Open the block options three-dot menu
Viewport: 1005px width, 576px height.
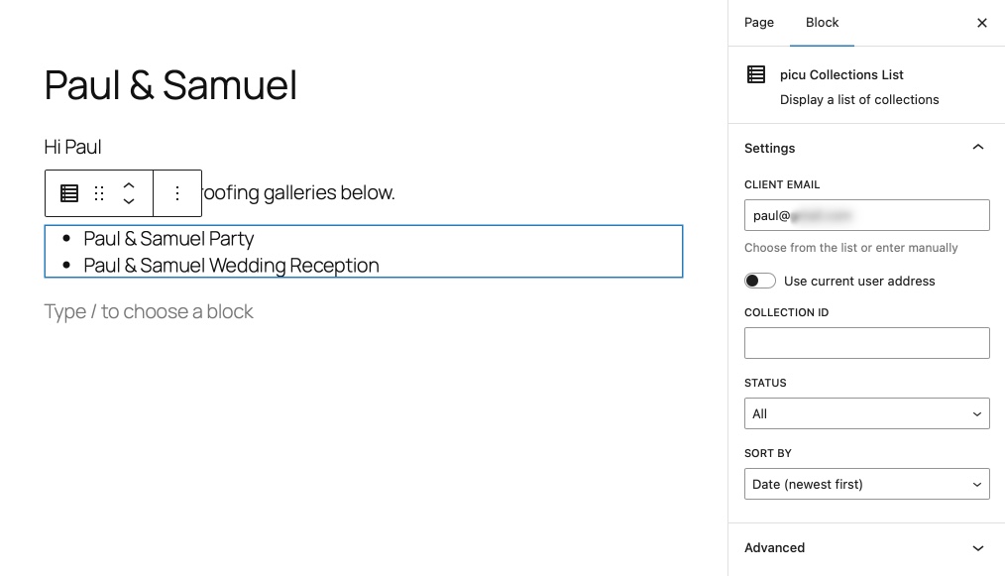(177, 193)
